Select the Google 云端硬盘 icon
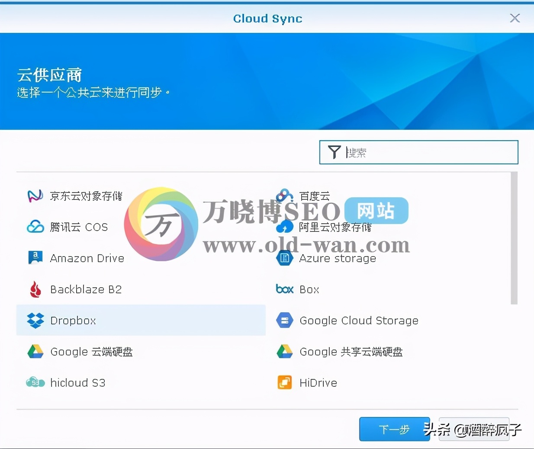Viewport: 534px width, 449px height. point(35,352)
